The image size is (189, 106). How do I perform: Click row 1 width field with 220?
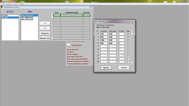point(113,34)
